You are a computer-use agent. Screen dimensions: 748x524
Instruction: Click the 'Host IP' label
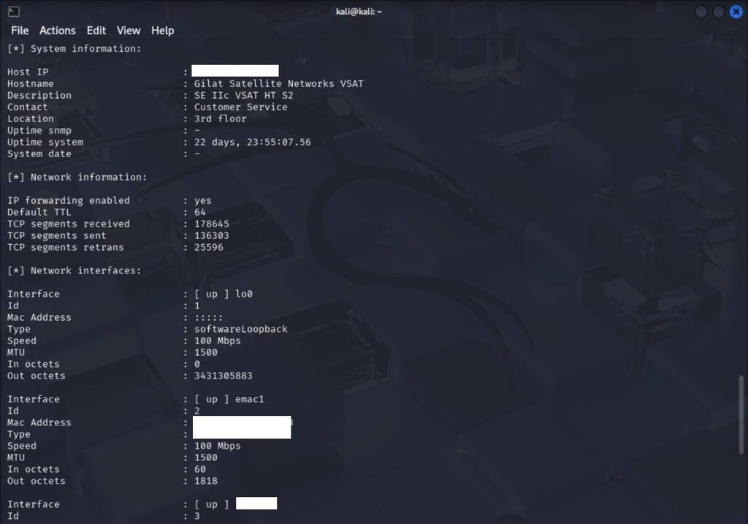coord(28,72)
